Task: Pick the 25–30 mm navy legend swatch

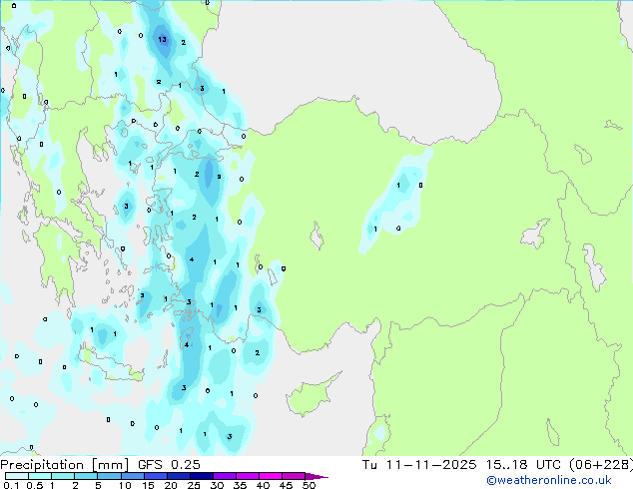Action: pyautogui.click(x=201, y=476)
